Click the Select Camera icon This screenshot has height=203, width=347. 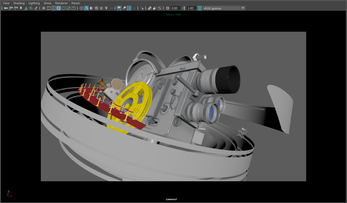coord(6,8)
